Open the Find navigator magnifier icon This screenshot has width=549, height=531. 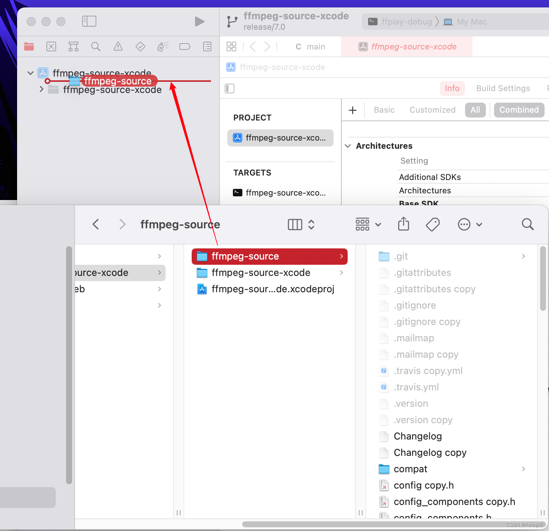pyautogui.click(x=96, y=46)
